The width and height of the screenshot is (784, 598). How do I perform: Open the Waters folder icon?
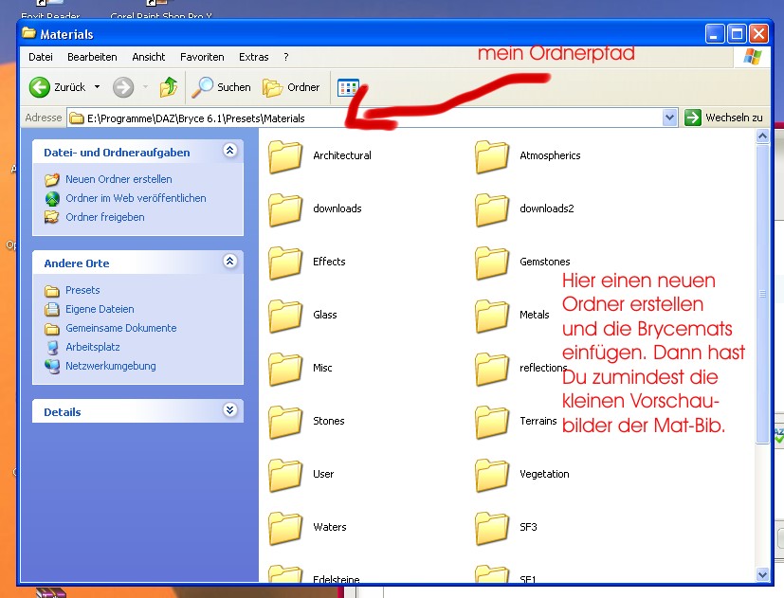[285, 528]
